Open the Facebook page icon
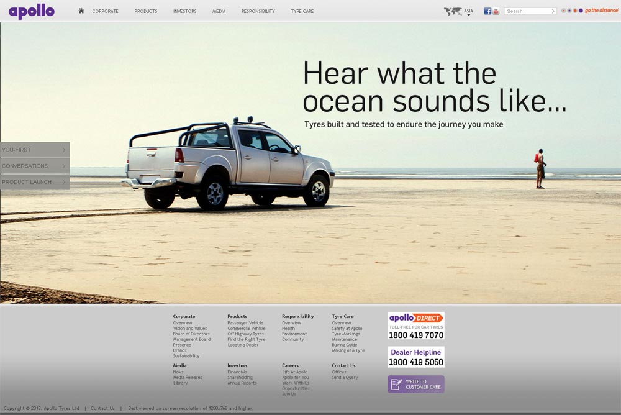621x415 pixels. [x=487, y=11]
